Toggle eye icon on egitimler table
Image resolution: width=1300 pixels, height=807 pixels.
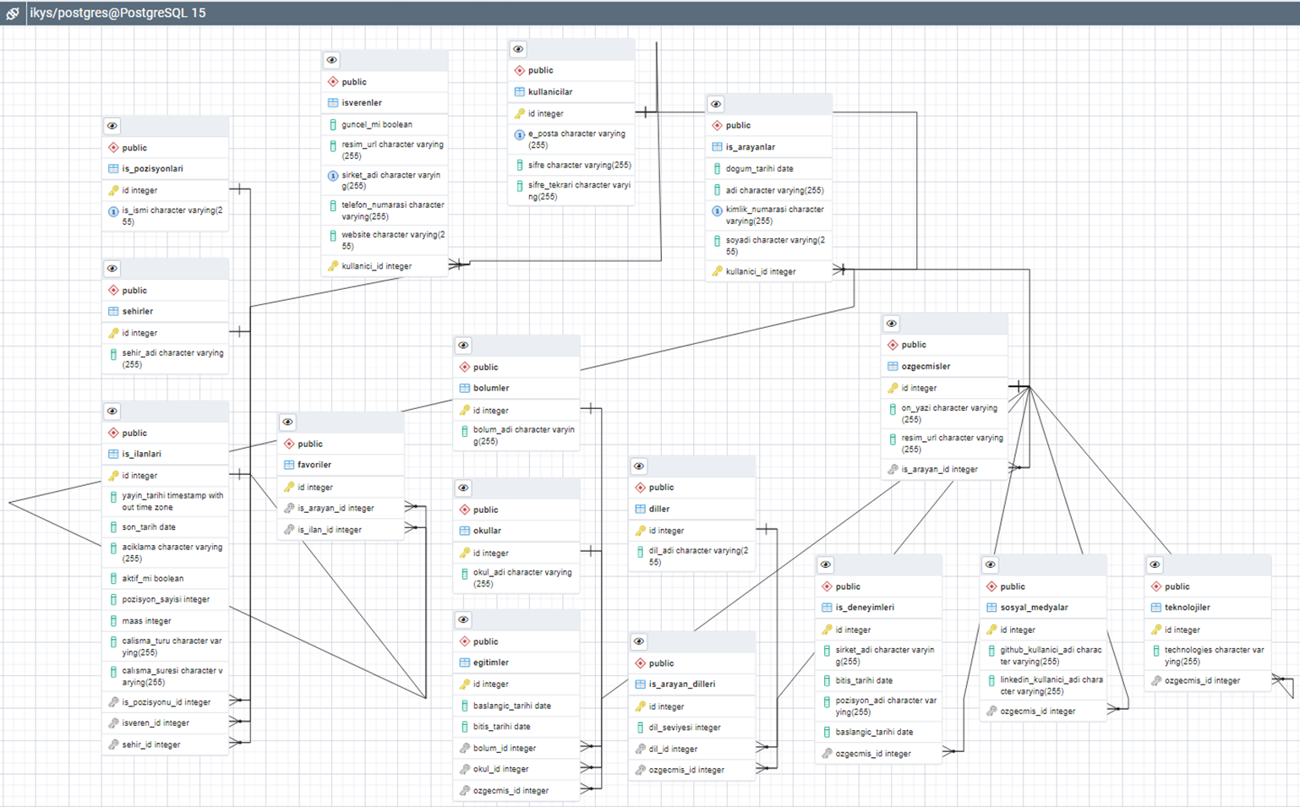pos(463,620)
